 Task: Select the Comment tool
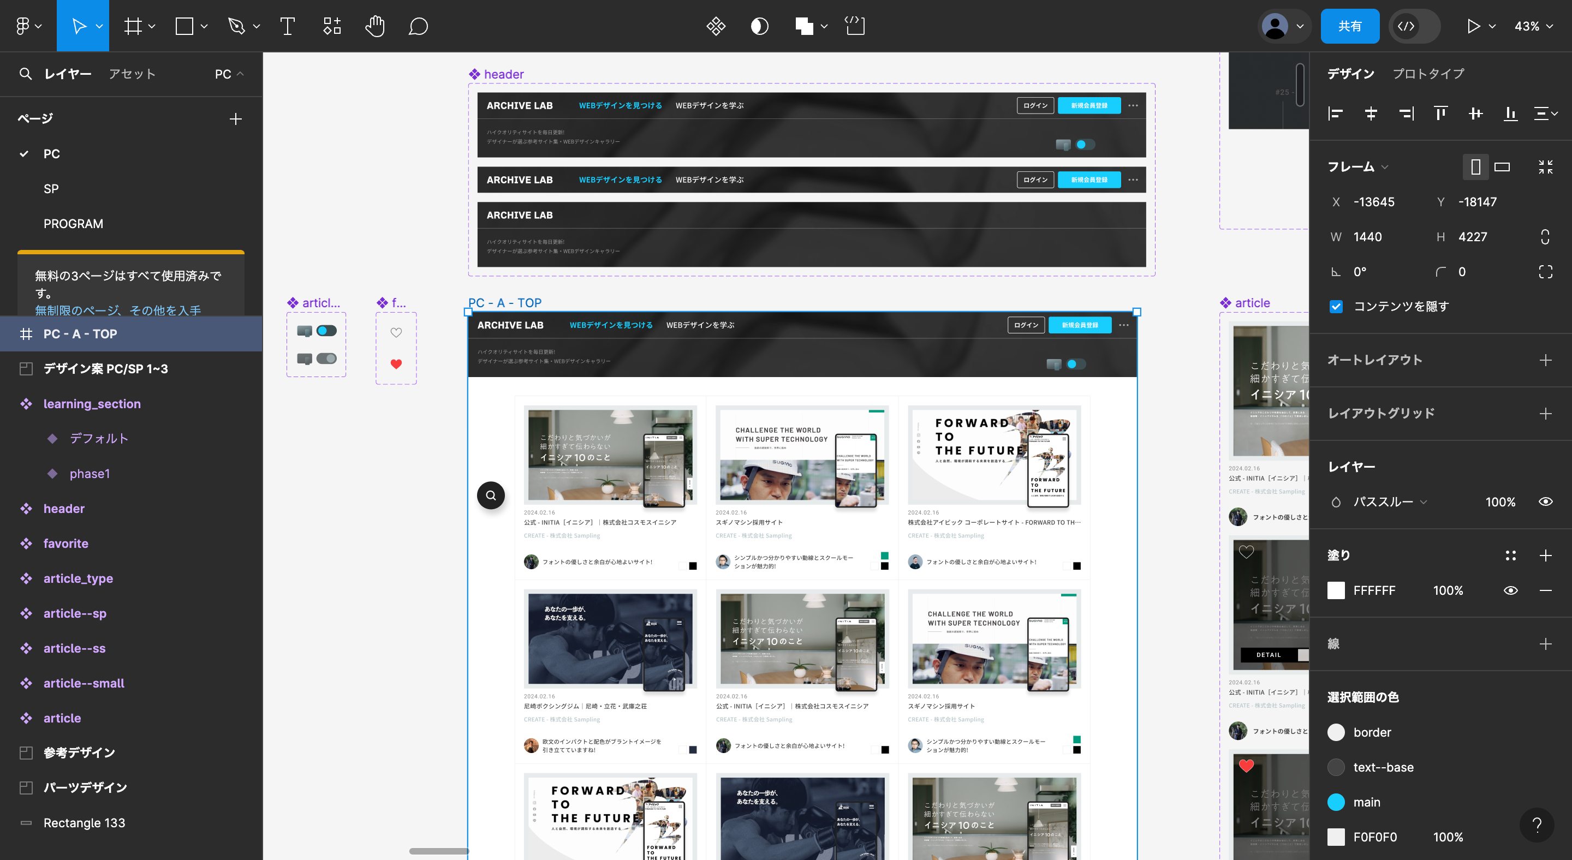coord(418,26)
